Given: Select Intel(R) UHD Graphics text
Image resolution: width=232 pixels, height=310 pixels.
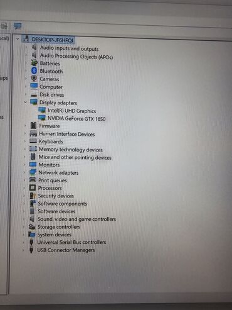Looking at the screenshot, I should pyautogui.click(x=71, y=111).
